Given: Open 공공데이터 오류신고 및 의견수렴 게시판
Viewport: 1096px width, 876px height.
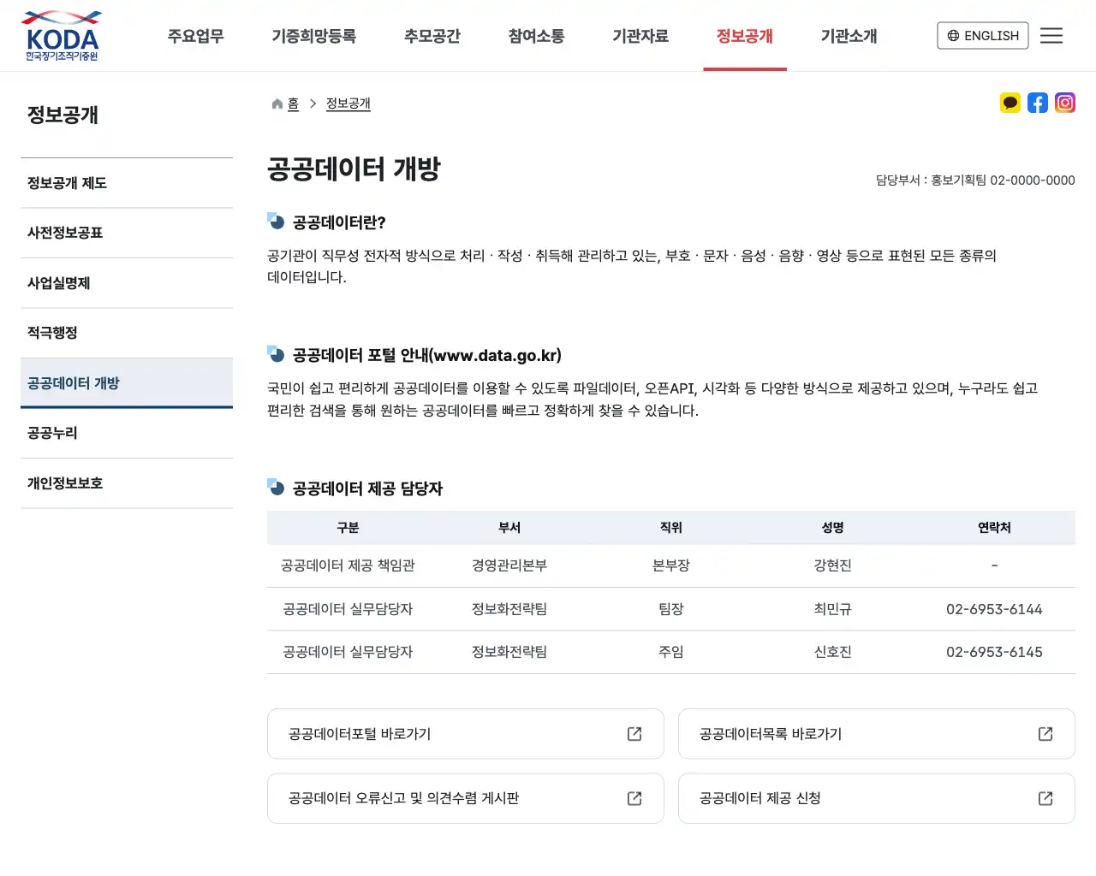Looking at the screenshot, I should [x=465, y=798].
